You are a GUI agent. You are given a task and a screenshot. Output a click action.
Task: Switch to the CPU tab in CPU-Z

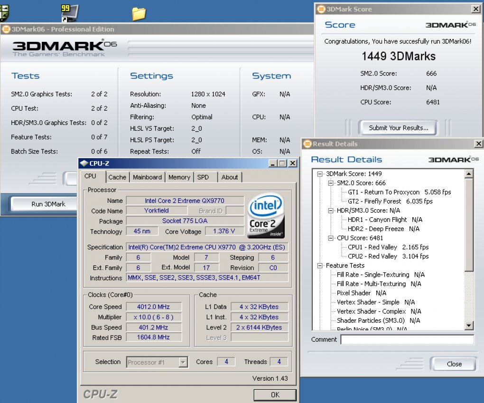(90, 176)
